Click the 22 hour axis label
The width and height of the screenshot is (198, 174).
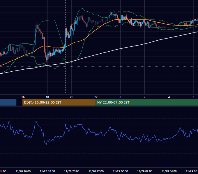click(x=96, y=97)
